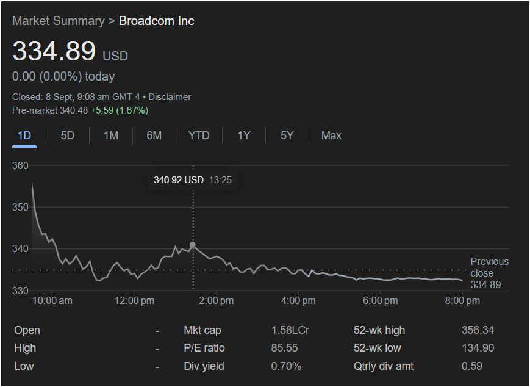The height and width of the screenshot is (387, 530).
Task: Click the High stat label
Action: (25, 348)
